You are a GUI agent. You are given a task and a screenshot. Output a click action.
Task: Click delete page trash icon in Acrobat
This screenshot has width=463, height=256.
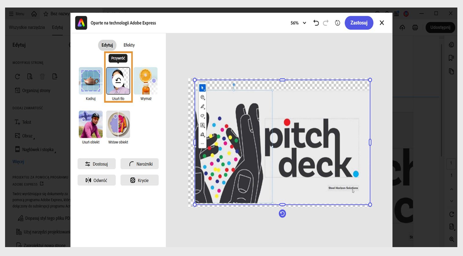[x=42, y=76]
